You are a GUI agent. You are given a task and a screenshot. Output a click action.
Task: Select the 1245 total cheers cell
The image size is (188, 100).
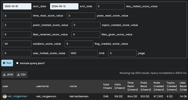click(106, 96)
